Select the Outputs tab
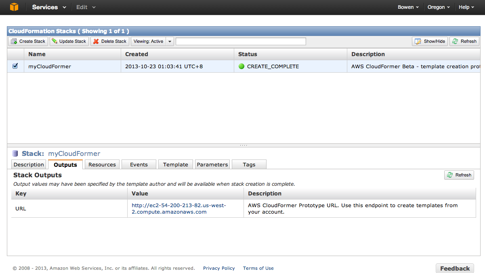This screenshot has width=485, height=273. [65, 164]
